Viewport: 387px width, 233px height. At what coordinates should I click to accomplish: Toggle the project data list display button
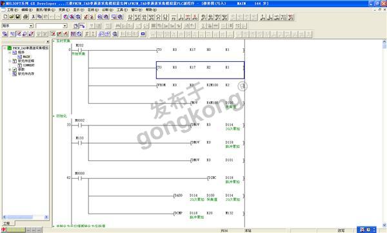click(76, 26)
